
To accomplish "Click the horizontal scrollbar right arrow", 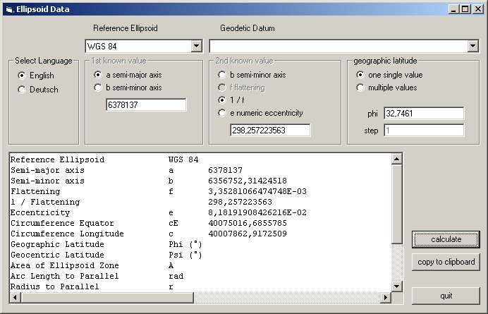I will (386, 298).
